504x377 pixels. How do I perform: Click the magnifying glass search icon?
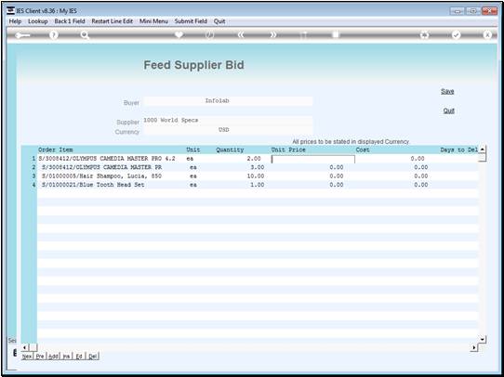point(85,35)
